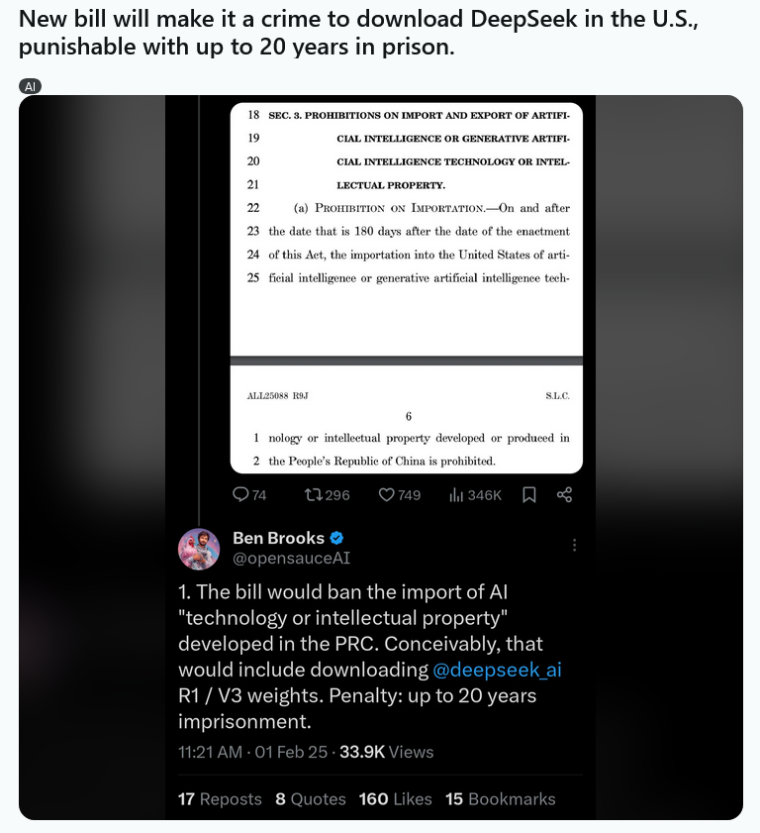Click Ben Brooks' profile avatar
The width and height of the screenshot is (760, 833).
199,549
